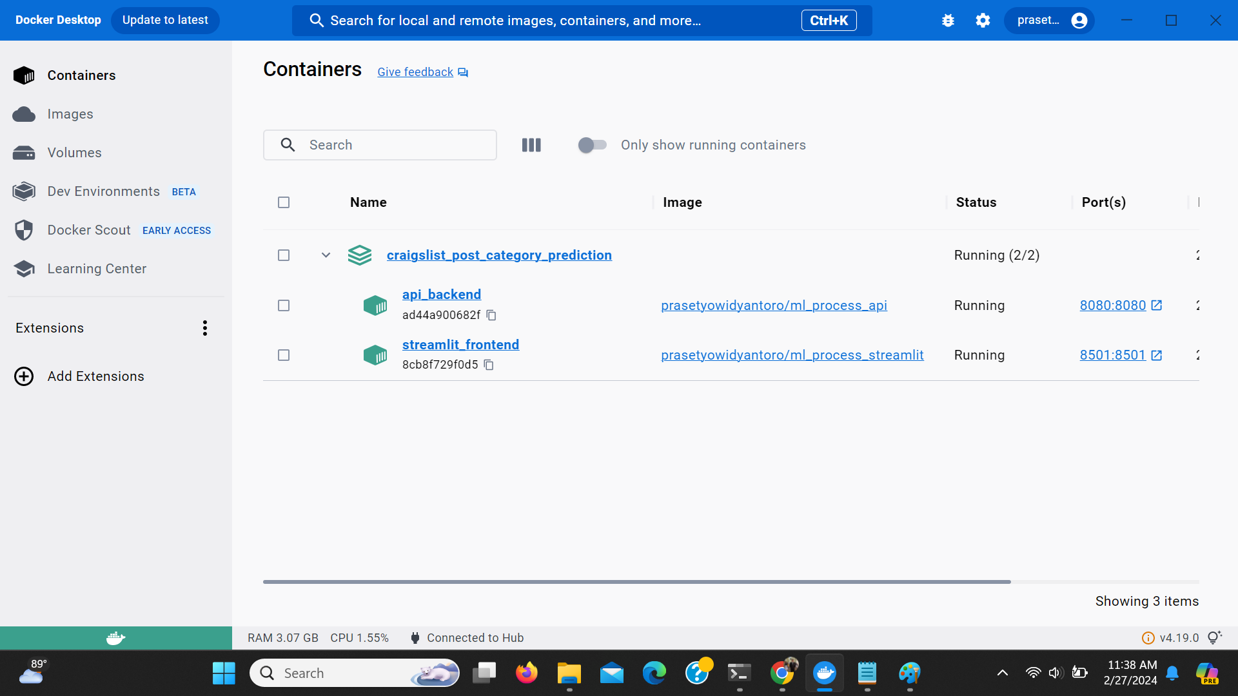The width and height of the screenshot is (1238, 696).
Task: Open Dev Environments
Action: pos(103,191)
